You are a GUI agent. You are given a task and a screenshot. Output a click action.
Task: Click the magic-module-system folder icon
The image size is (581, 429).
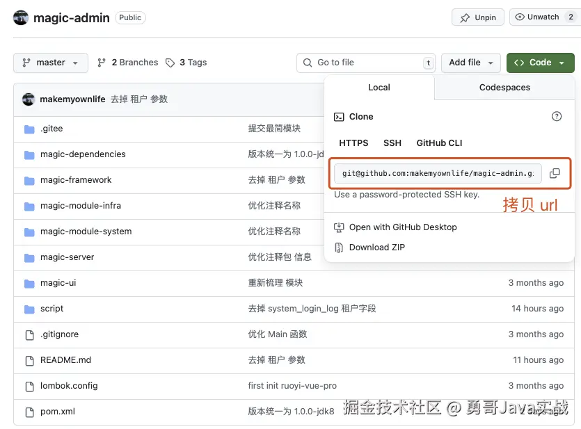(x=29, y=232)
